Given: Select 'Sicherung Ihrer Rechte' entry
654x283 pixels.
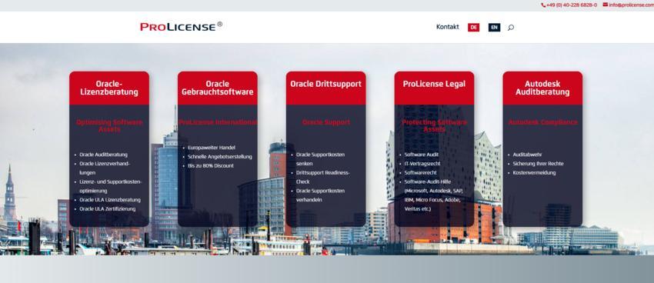Looking at the screenshot, I should [x=538, y=164].
